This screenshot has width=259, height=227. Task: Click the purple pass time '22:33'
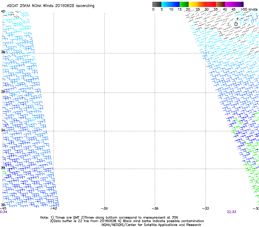pyautogui.click(x=231, y=212)
